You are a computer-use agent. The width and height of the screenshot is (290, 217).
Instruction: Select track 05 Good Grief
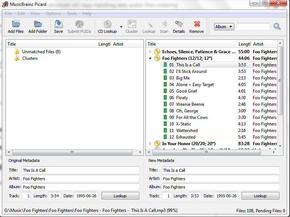click(x=186, y=91)
